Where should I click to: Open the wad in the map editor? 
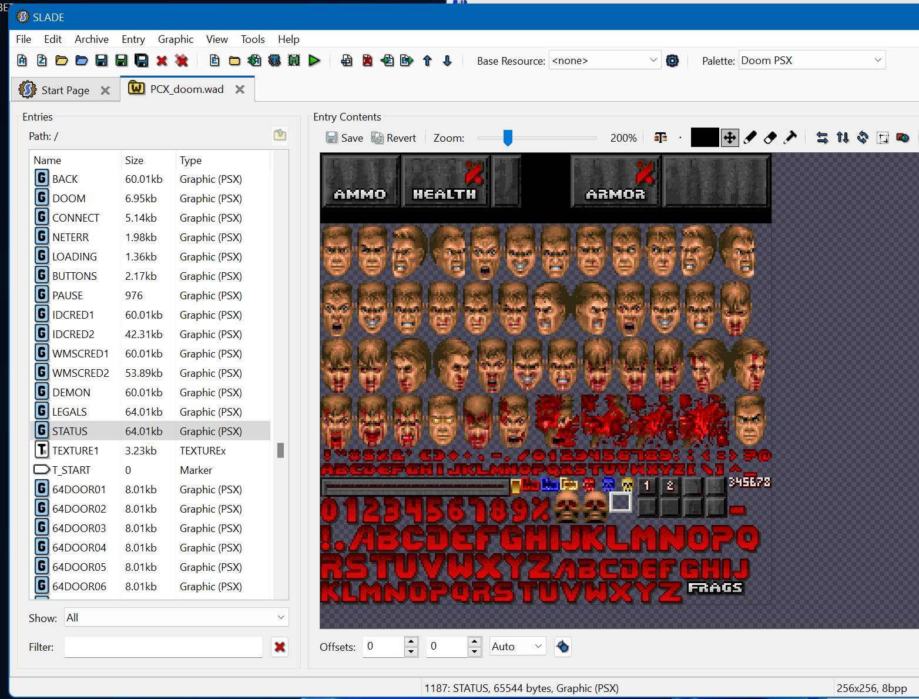(294, 60)
